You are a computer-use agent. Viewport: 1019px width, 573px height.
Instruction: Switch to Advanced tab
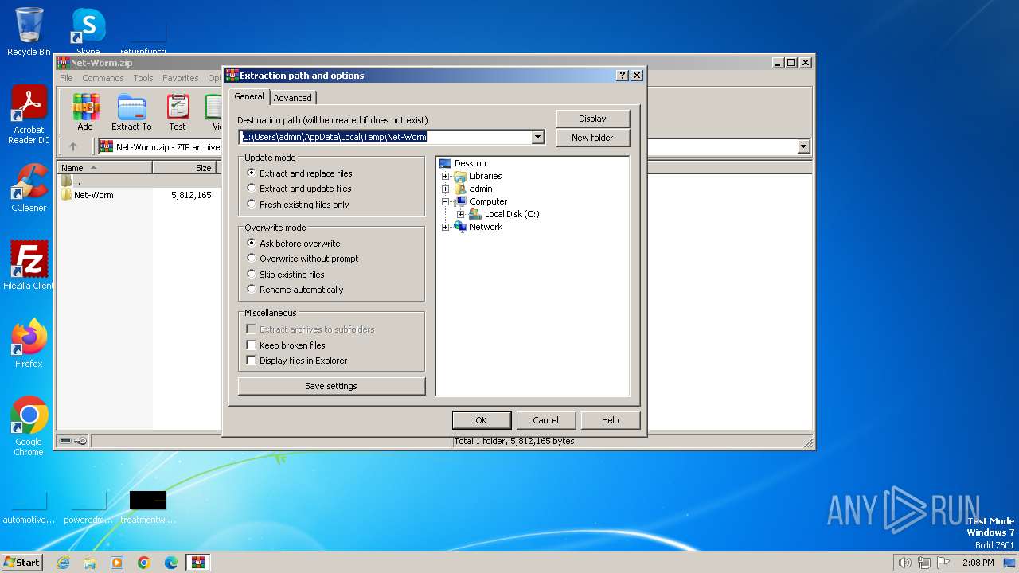[293, 98]
